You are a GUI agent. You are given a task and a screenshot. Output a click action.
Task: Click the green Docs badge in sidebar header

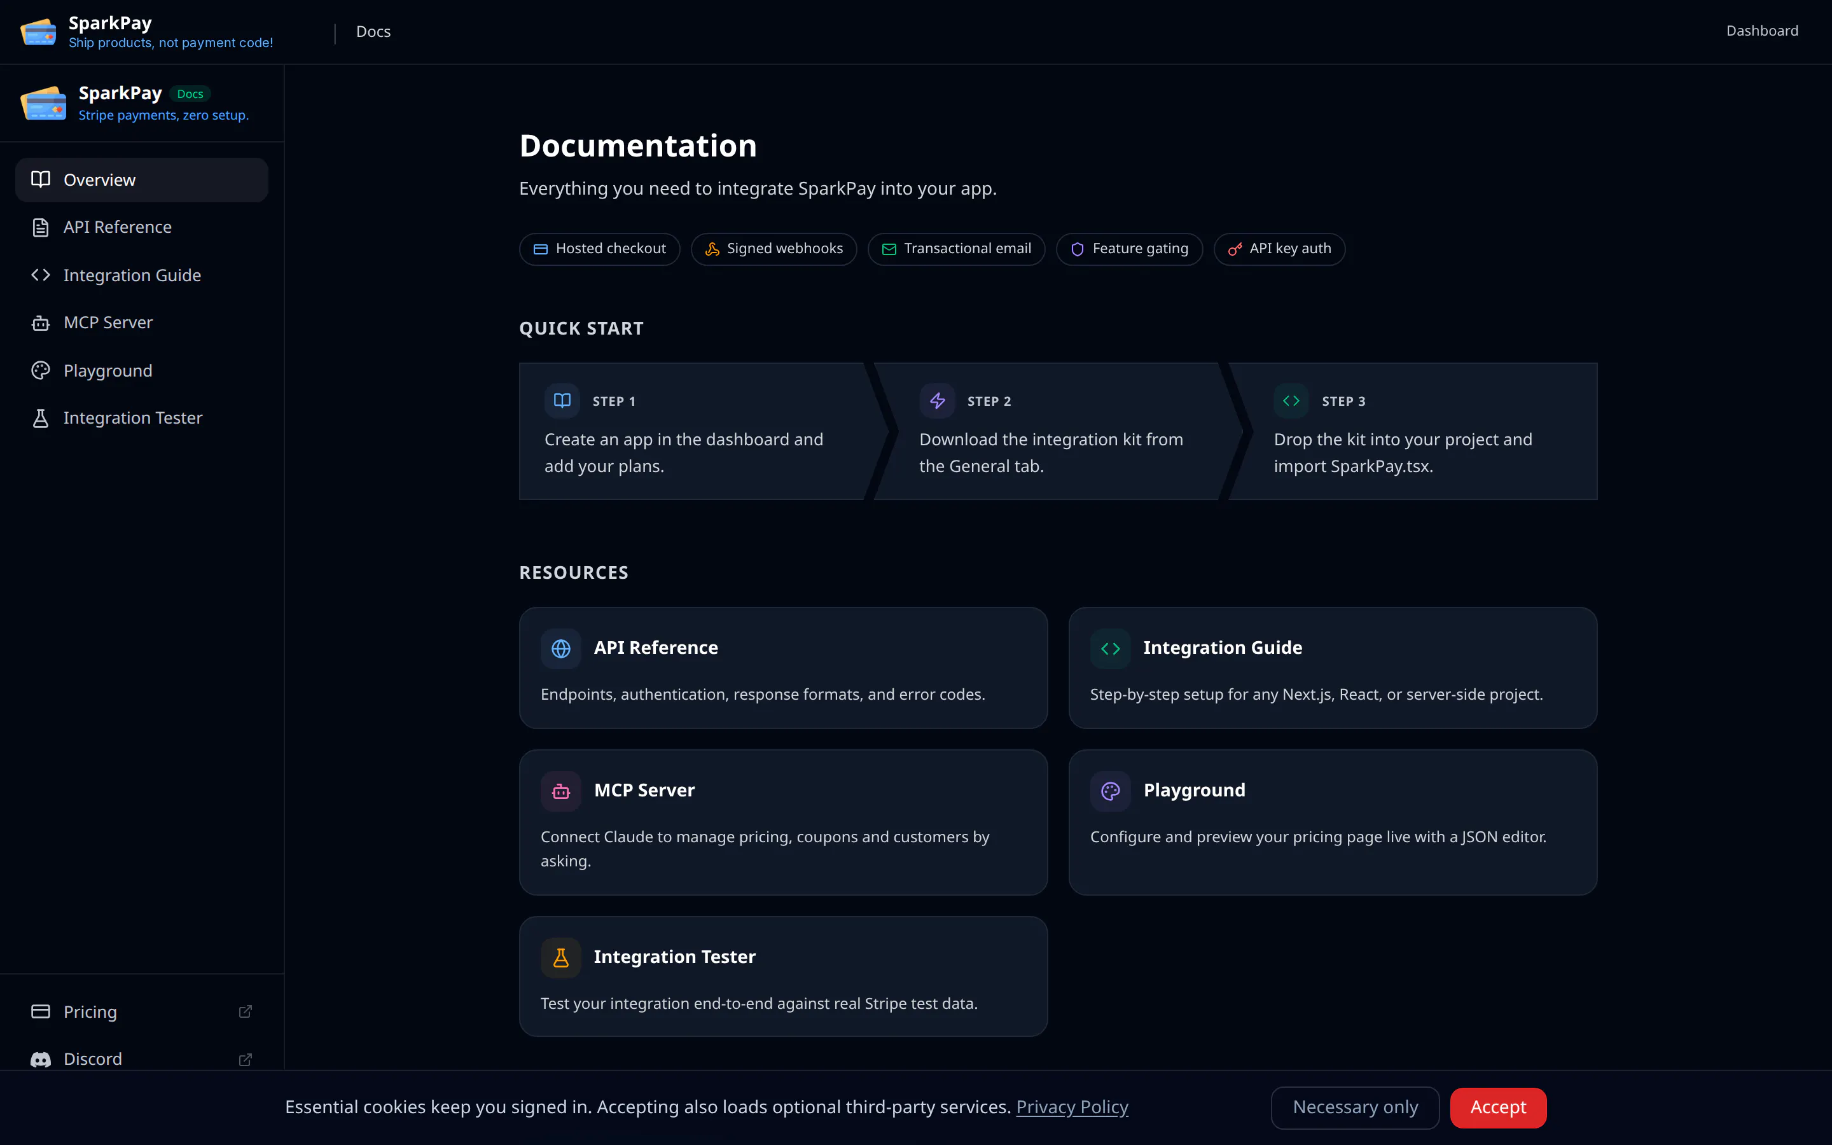coord(190,94)
